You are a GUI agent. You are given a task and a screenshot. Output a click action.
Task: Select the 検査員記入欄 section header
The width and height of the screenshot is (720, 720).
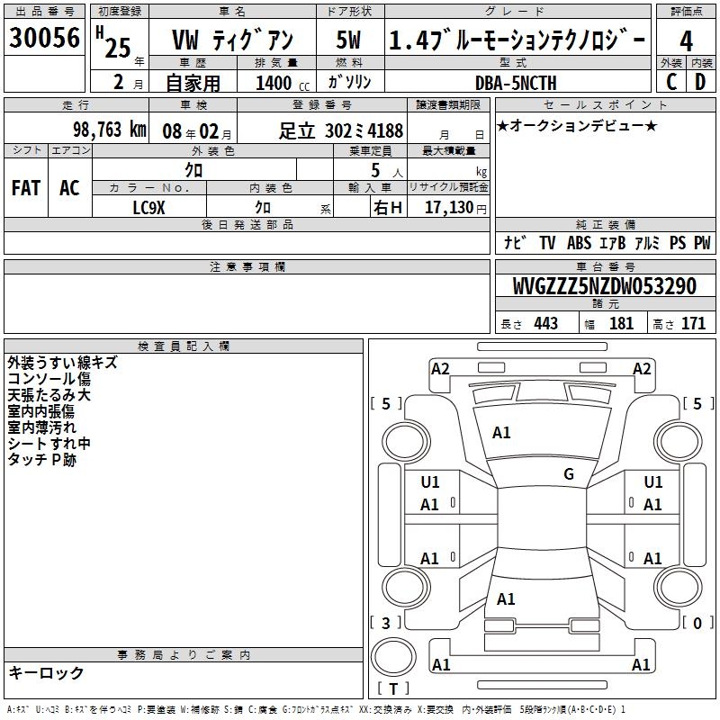tap(184, 346)
